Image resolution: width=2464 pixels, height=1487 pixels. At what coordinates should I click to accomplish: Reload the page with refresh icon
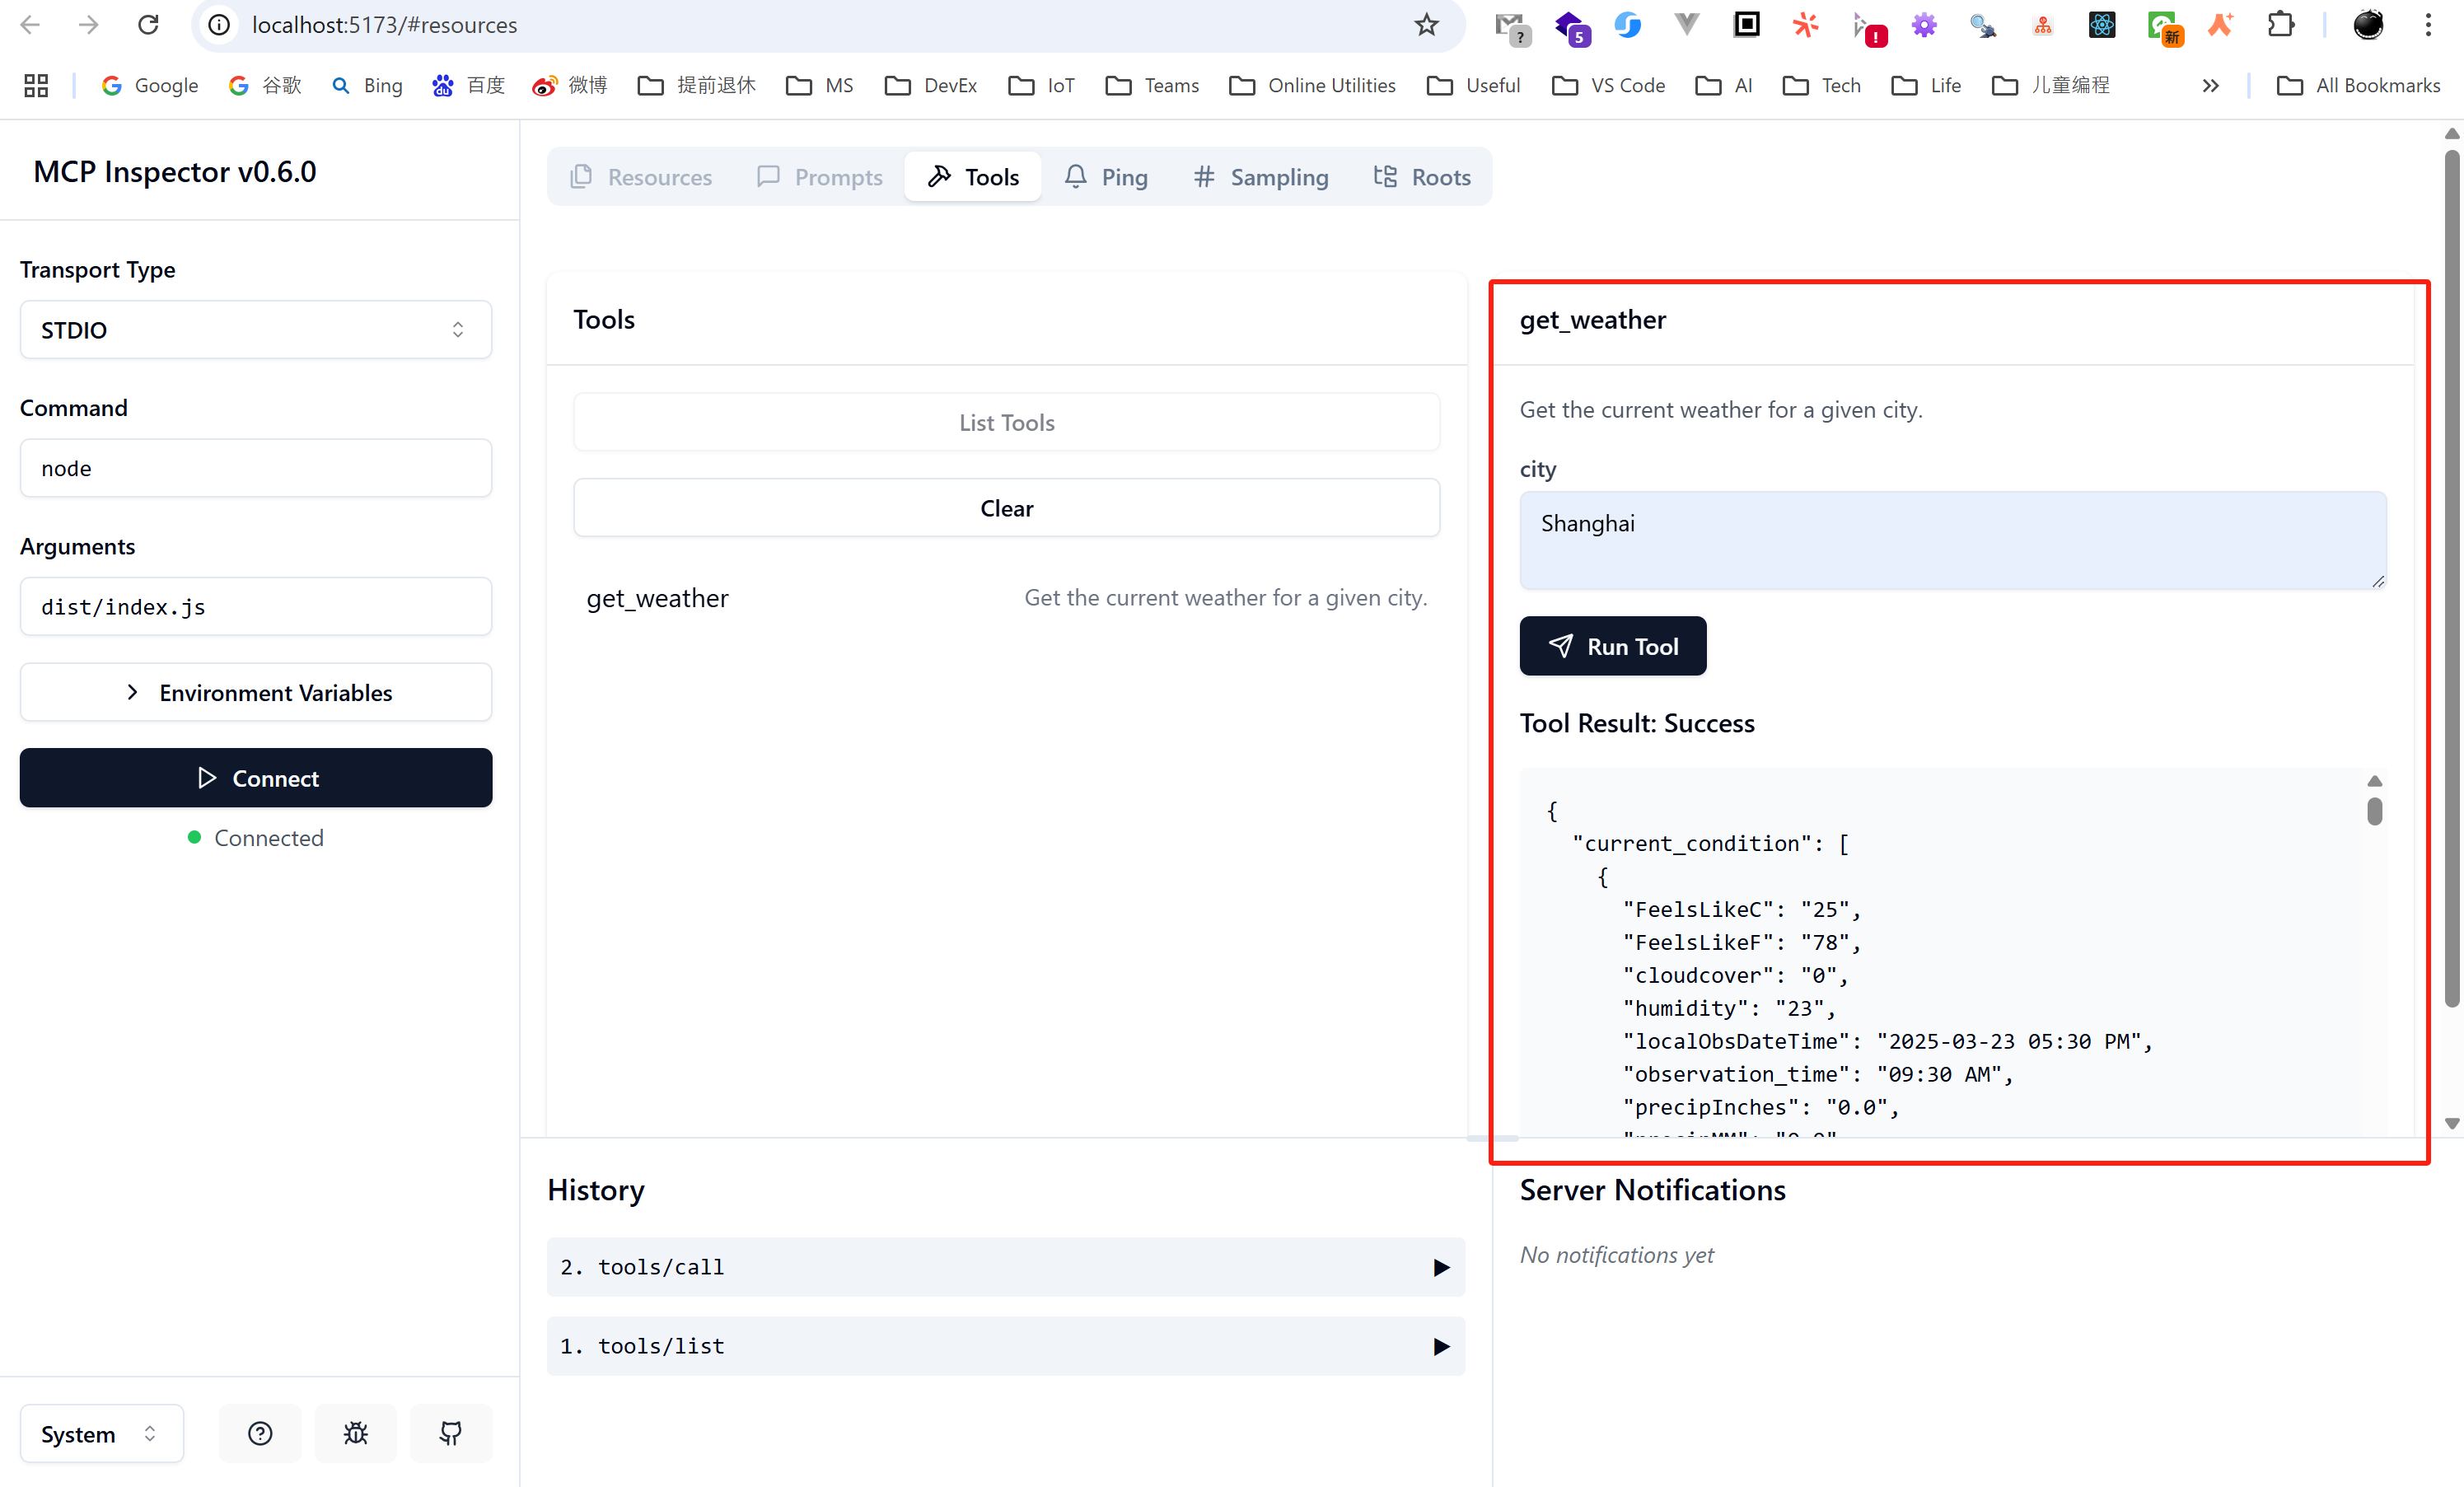(x=148, y=25)
